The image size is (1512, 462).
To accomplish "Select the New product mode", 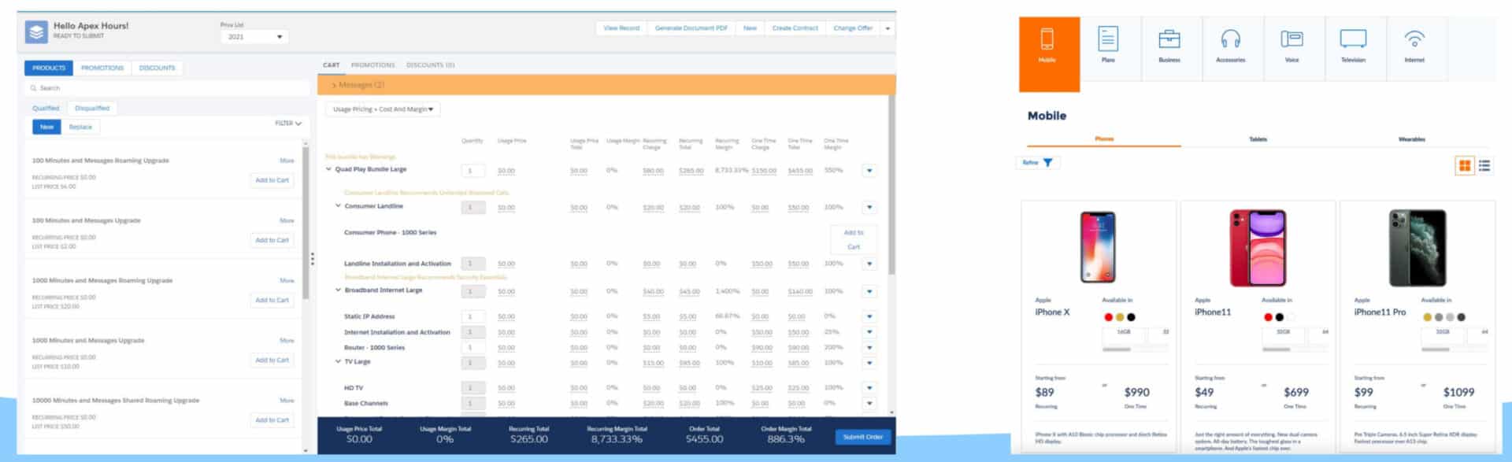I will pos(46,127).
